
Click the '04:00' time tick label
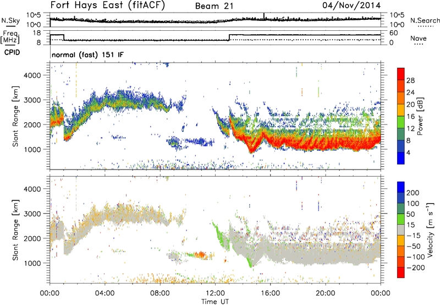coord(105,293)
